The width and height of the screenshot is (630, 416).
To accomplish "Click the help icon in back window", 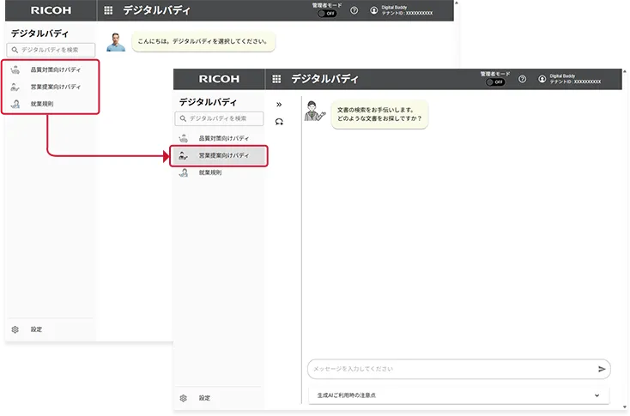I will (x=354, y=10).
